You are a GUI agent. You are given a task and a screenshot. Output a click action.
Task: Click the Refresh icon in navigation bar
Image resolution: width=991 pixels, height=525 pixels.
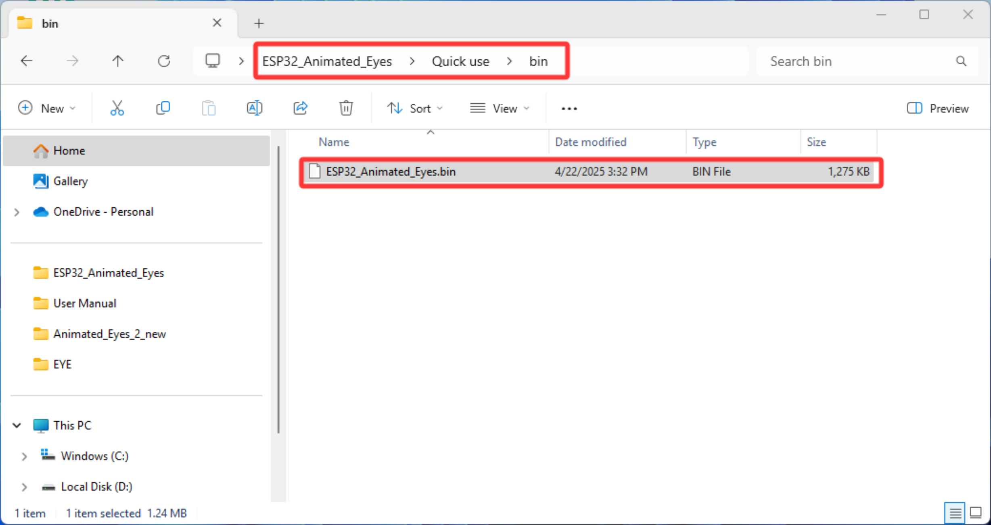point(164,61)
